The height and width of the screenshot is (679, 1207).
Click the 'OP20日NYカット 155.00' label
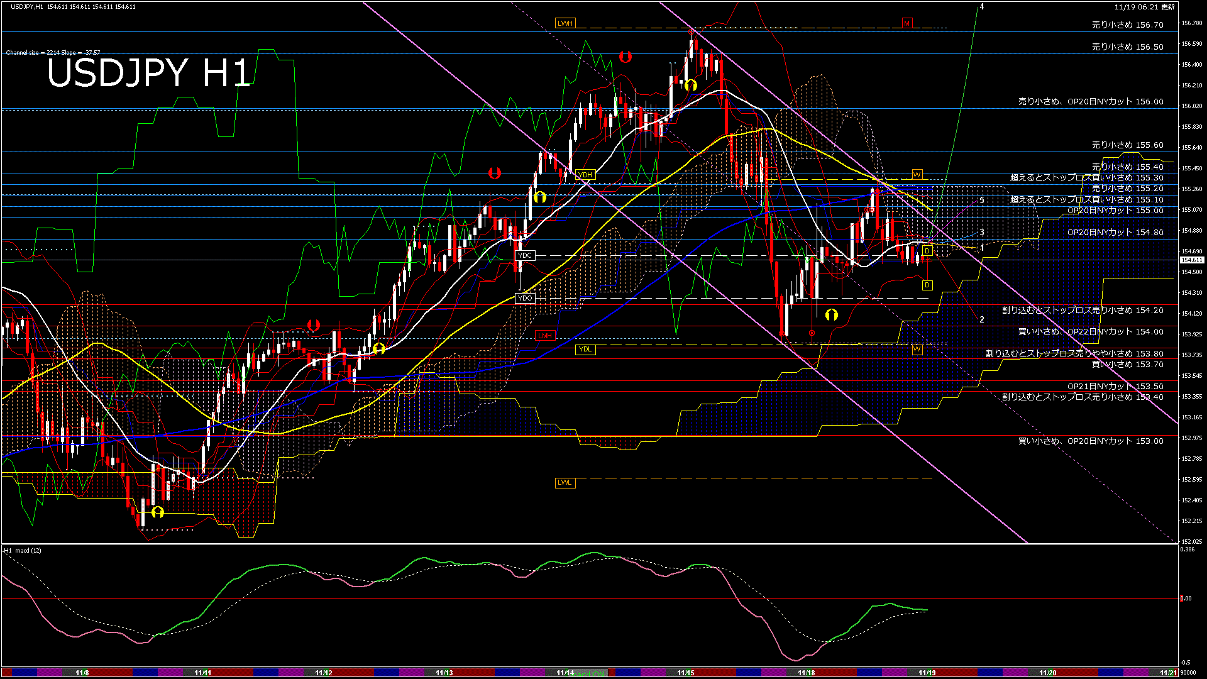(x=1116, y=211)
